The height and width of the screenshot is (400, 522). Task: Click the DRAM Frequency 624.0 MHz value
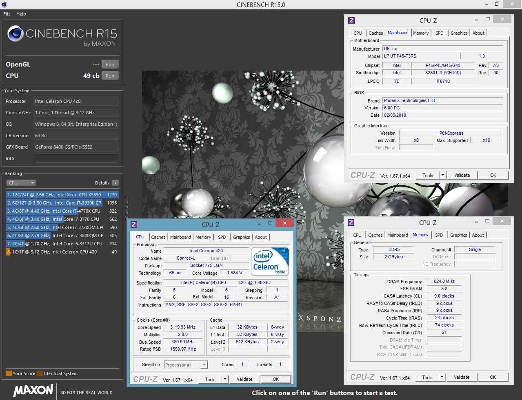click(444, 282)
